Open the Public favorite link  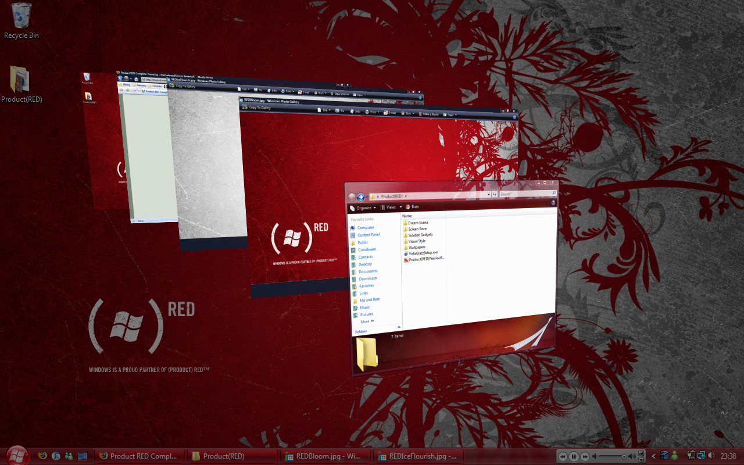tap(363, 242)
